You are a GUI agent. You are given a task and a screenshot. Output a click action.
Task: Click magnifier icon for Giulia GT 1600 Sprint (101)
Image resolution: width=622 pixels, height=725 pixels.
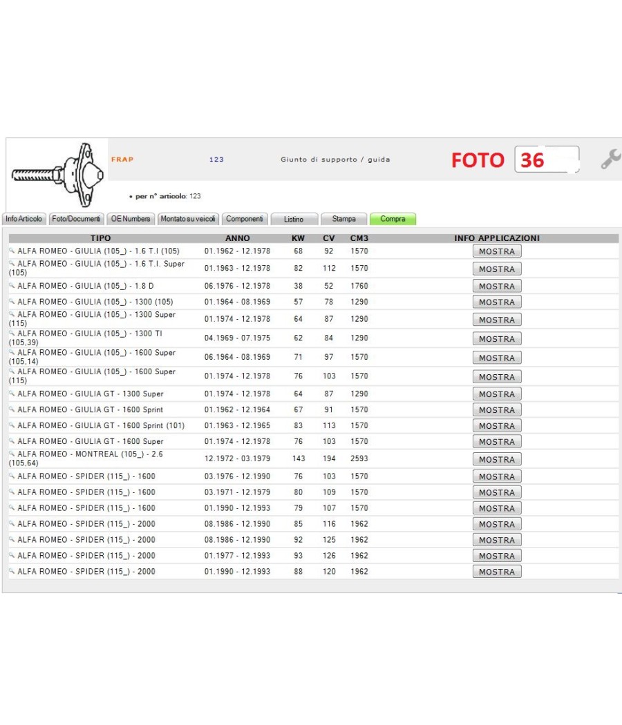click(x=12, y=425)
